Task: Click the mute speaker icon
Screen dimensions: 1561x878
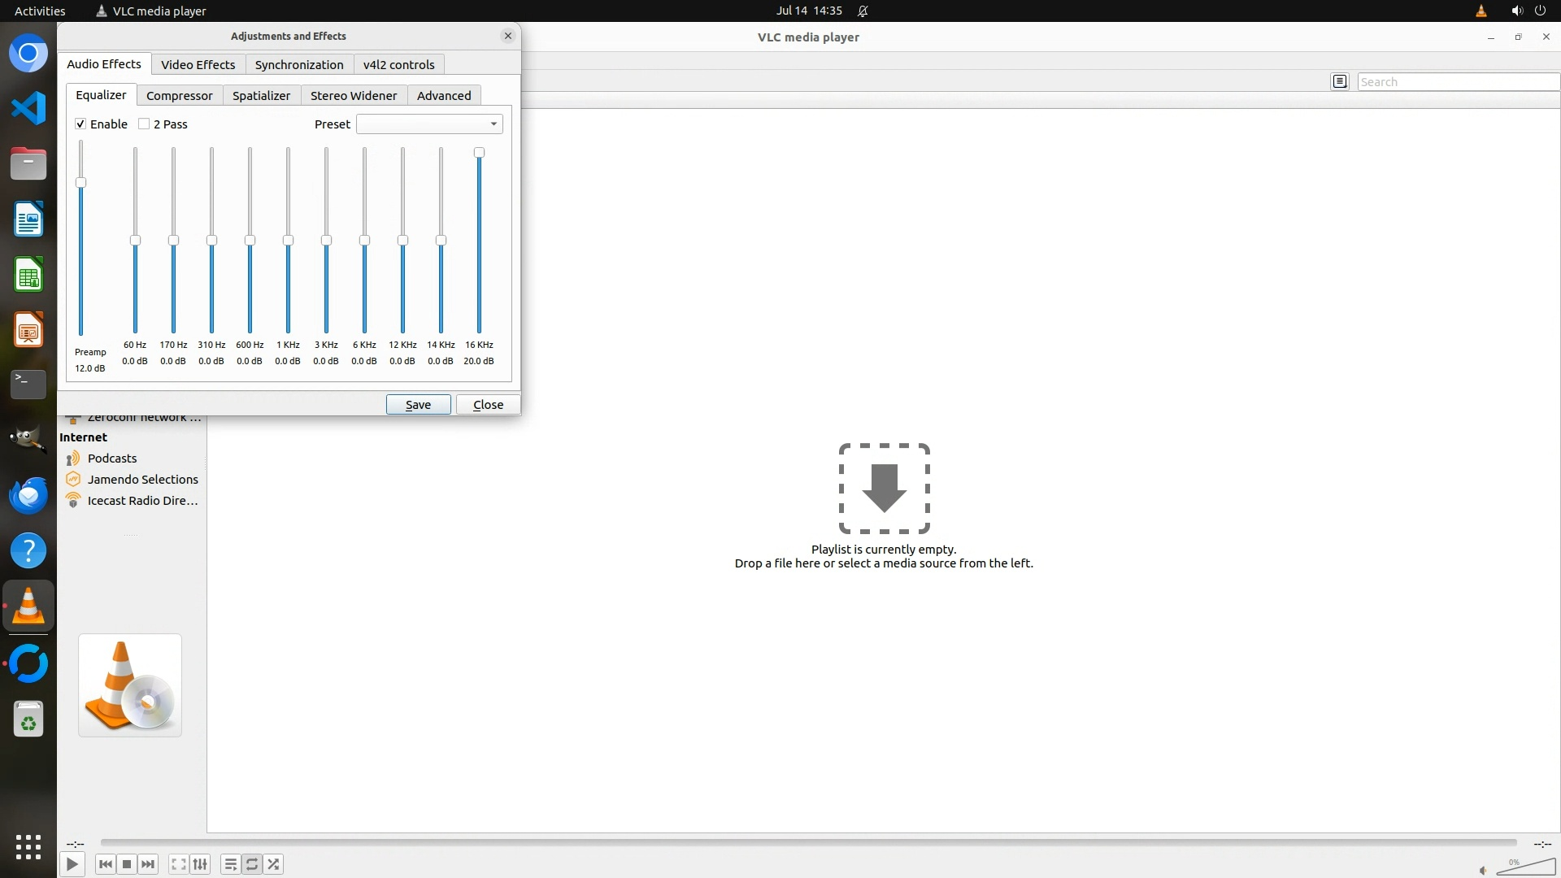Action: (x=1483, y=871)
